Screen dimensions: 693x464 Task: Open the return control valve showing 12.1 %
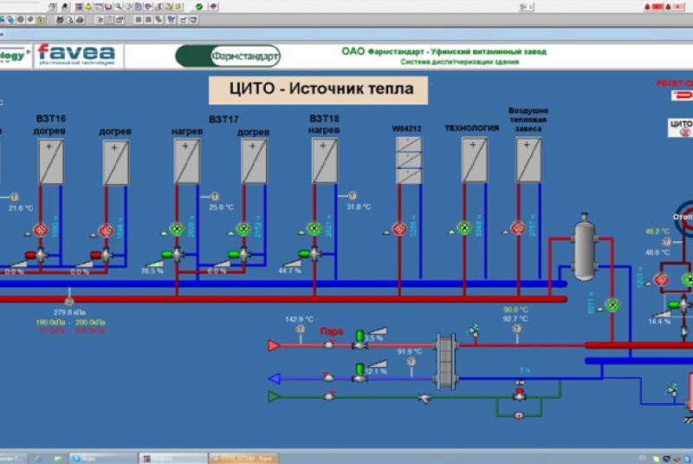tap(359, 373)
